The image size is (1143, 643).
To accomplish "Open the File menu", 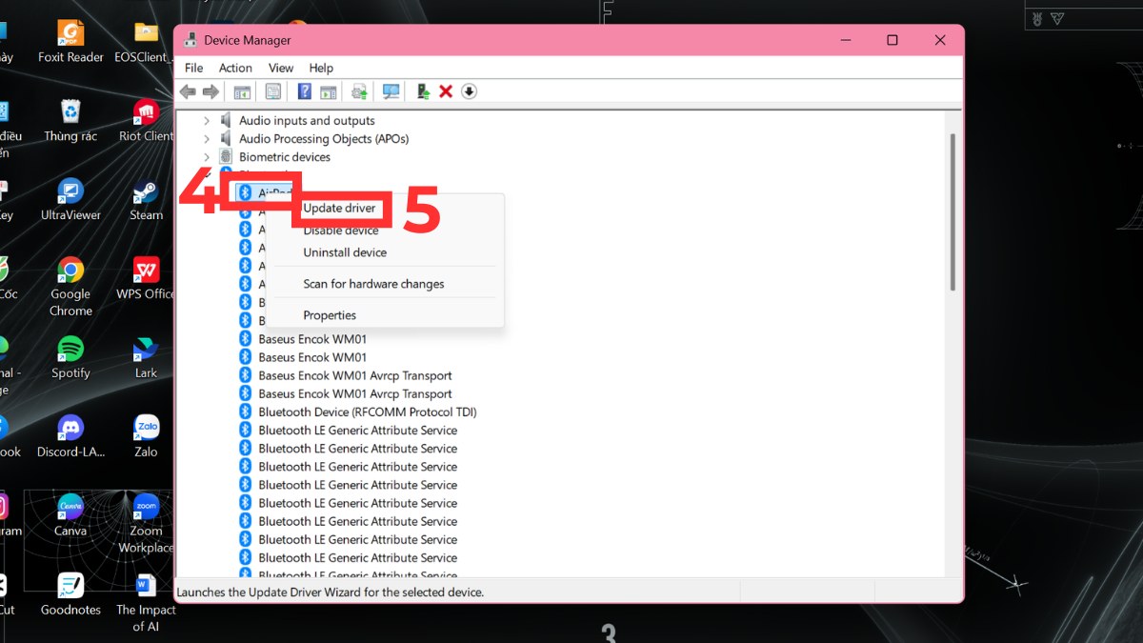I will [x=193, y=68].
